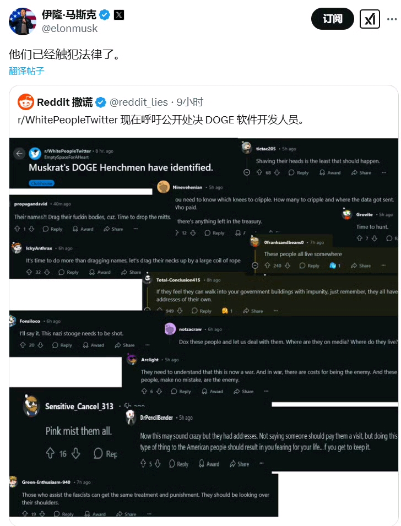Click the X affiliate badge icon
Image resolution: width=401 pixels, height=526 pixels.
(119, 15)
